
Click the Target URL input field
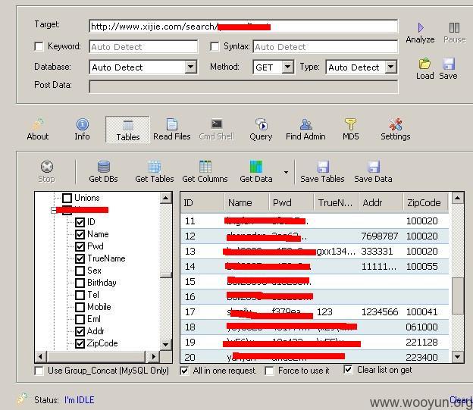click(243, 27)
